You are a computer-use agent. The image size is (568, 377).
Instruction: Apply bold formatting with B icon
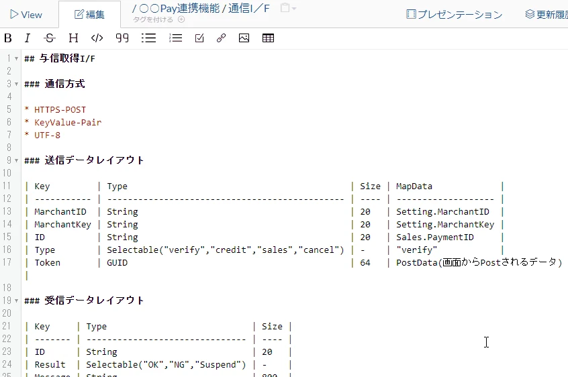[x=8, y=38]
